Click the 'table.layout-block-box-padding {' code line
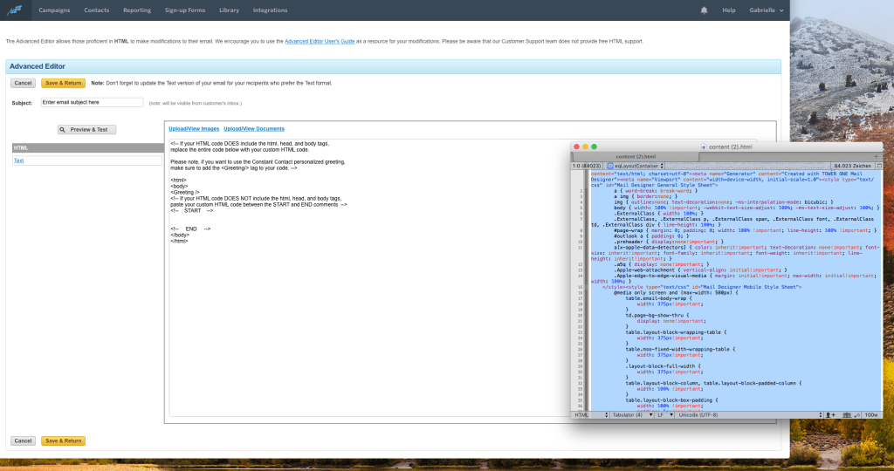Image resolution: width=894 pixels, height=471 pixels. click(671, 400)
